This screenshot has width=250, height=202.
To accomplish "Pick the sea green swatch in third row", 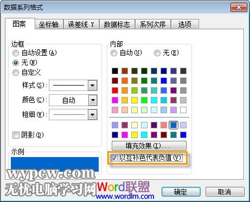I will 144,90.
